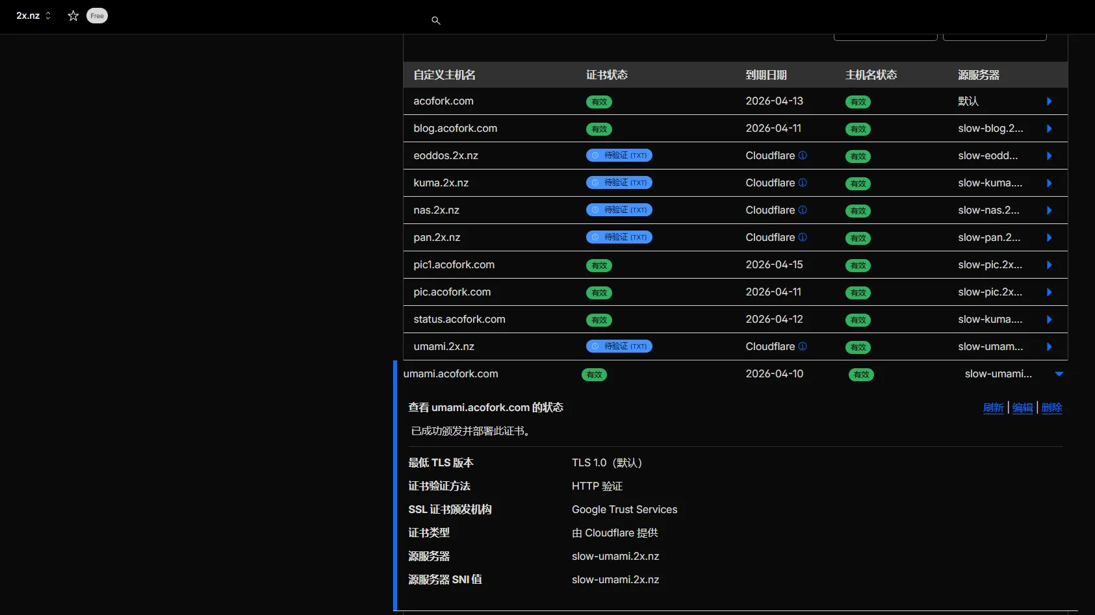
Task: Expand the pic1.acofork.com row arrow
Action: [1049, 265]
